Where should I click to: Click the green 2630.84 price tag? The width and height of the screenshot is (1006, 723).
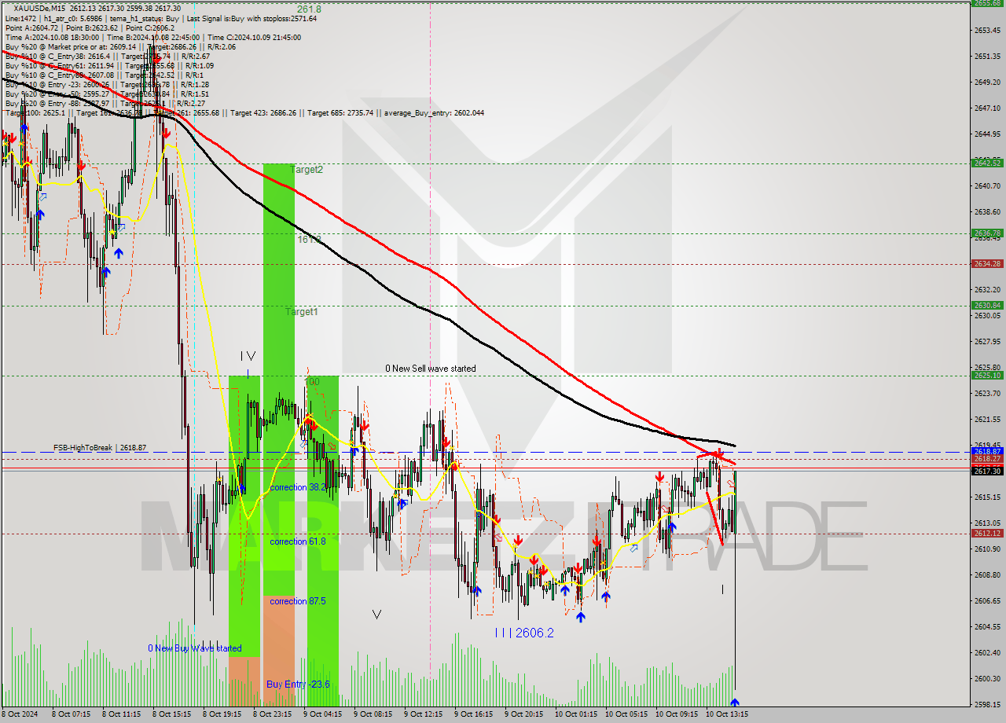point(987,305)
